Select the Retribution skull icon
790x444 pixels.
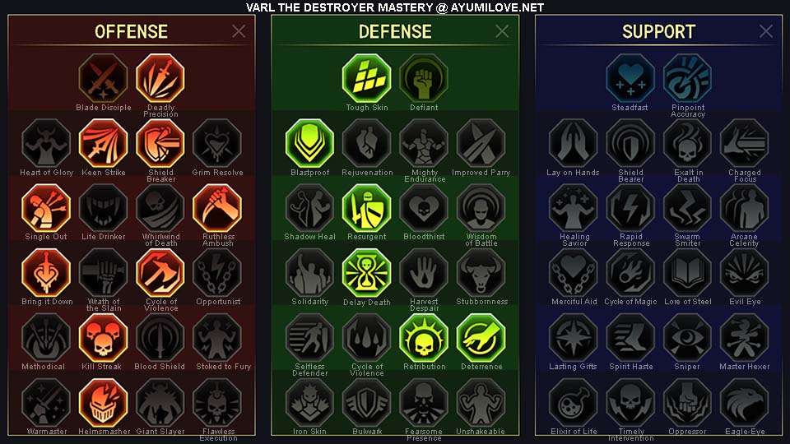pyautogui.click(x=424, y=337)
